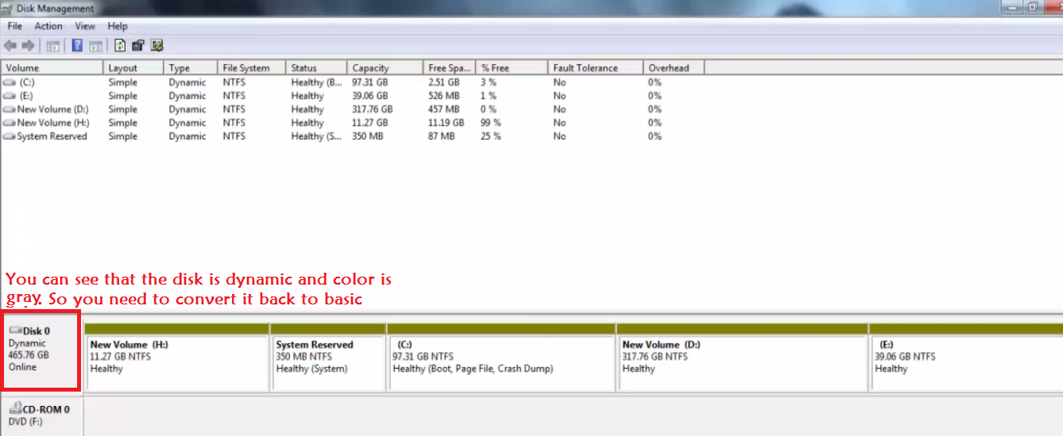Select System Reserved drive icon in list
The image size is (1063, 436).
[10, 136]
